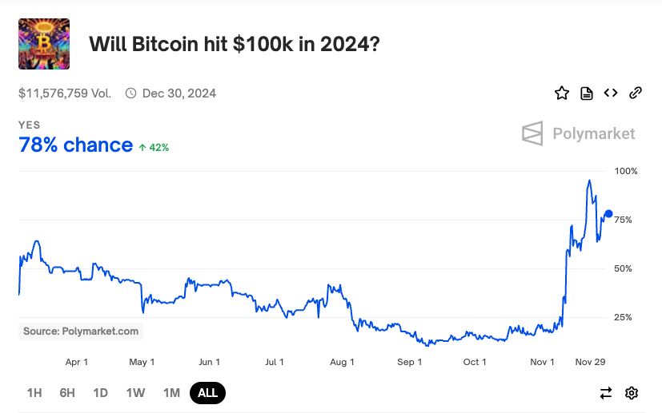Switch chart to 1D range
The image size is (662, 413).
[x=100, y=393]
